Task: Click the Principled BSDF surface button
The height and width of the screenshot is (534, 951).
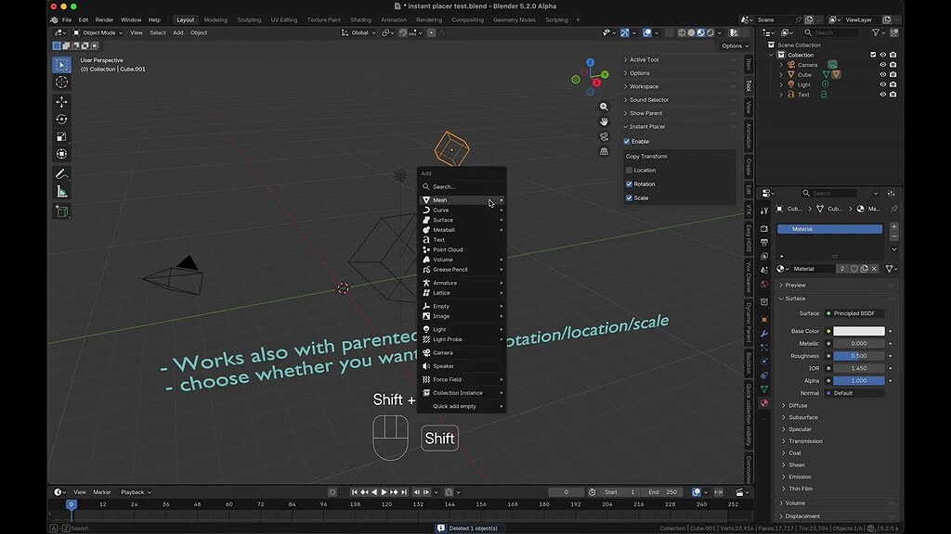Action: [854, 313]
